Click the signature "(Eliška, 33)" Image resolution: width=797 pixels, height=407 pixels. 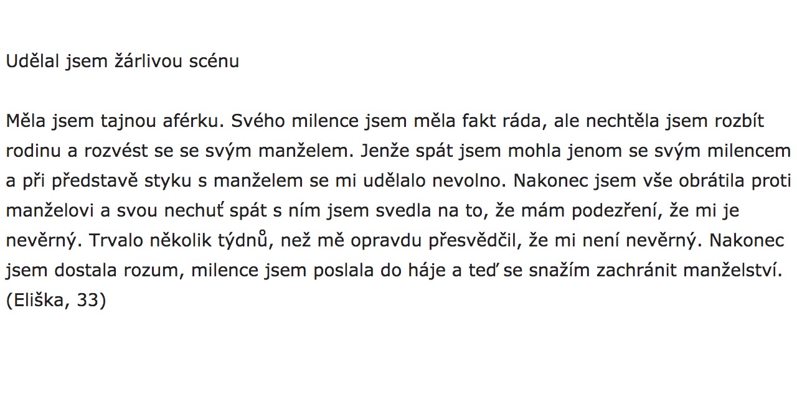point(56,301)
